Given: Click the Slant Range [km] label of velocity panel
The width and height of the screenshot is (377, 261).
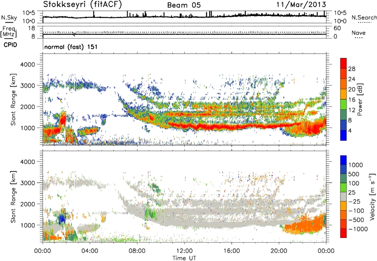Looking at the screenshot, I should pyautogui.click(x=13, y=196).
